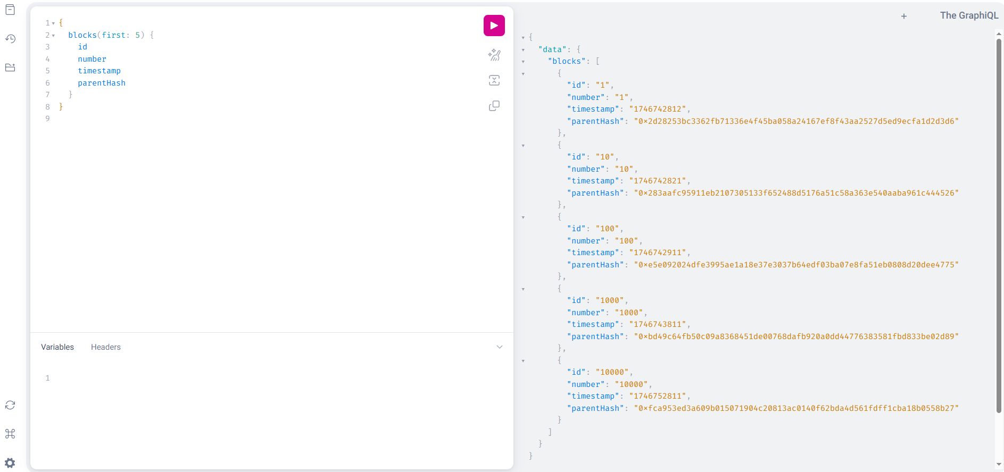This screenshot has height=472, width=1004.
Task: Fold the query at line 1
Action: 54,23
